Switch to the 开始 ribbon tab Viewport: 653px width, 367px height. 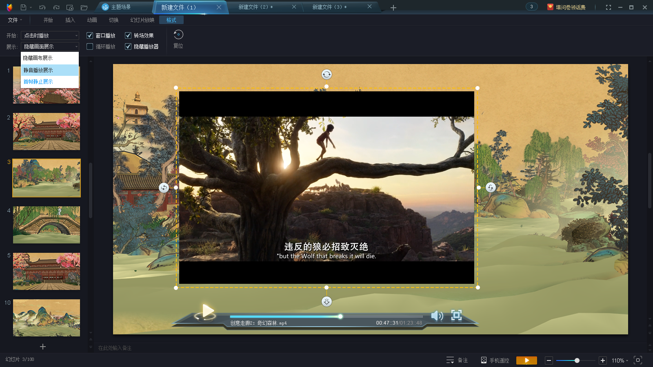(48, 20)
